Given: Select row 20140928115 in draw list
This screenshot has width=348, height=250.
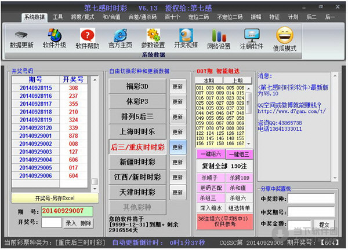Looking at the screenshot, I should pos(49,88).
